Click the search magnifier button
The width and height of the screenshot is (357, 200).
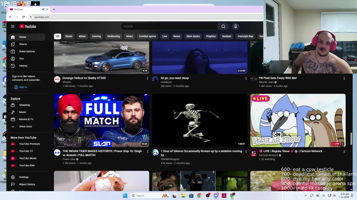(x=223, y=26)
